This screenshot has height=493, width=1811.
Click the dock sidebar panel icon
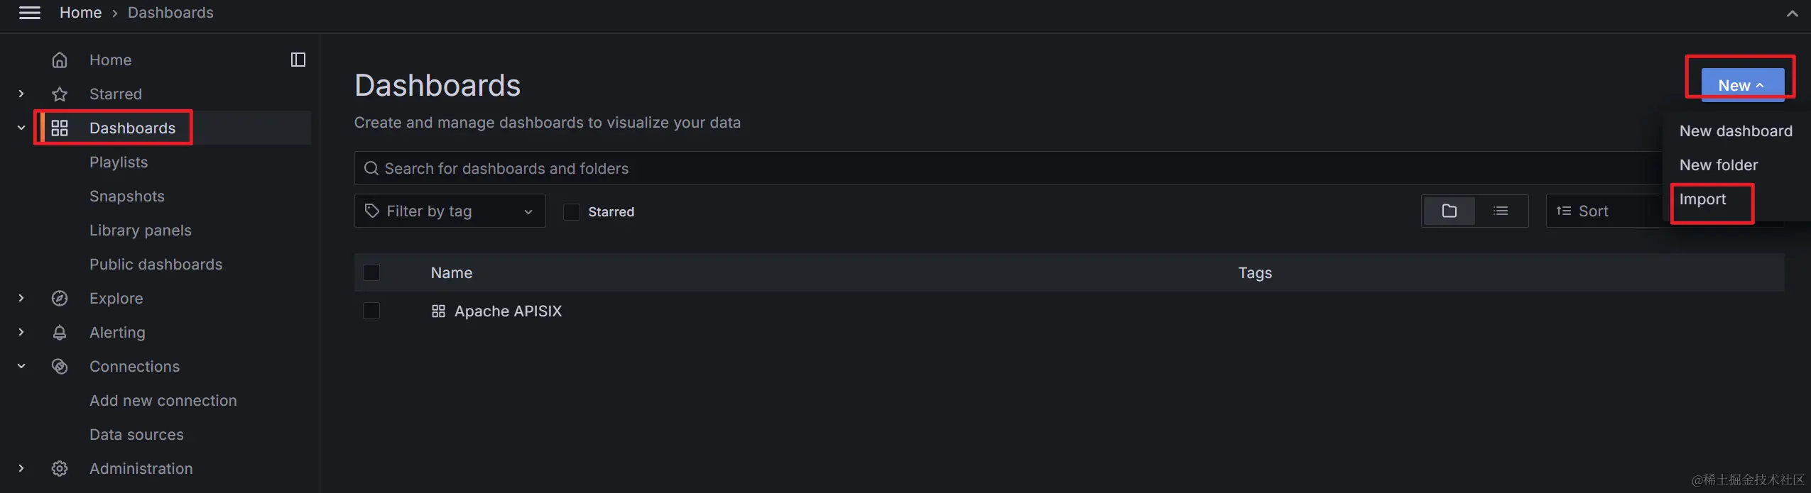[298, 60]
